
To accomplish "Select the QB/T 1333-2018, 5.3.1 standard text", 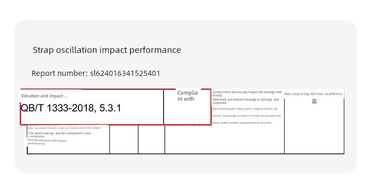I will point(71,108).
